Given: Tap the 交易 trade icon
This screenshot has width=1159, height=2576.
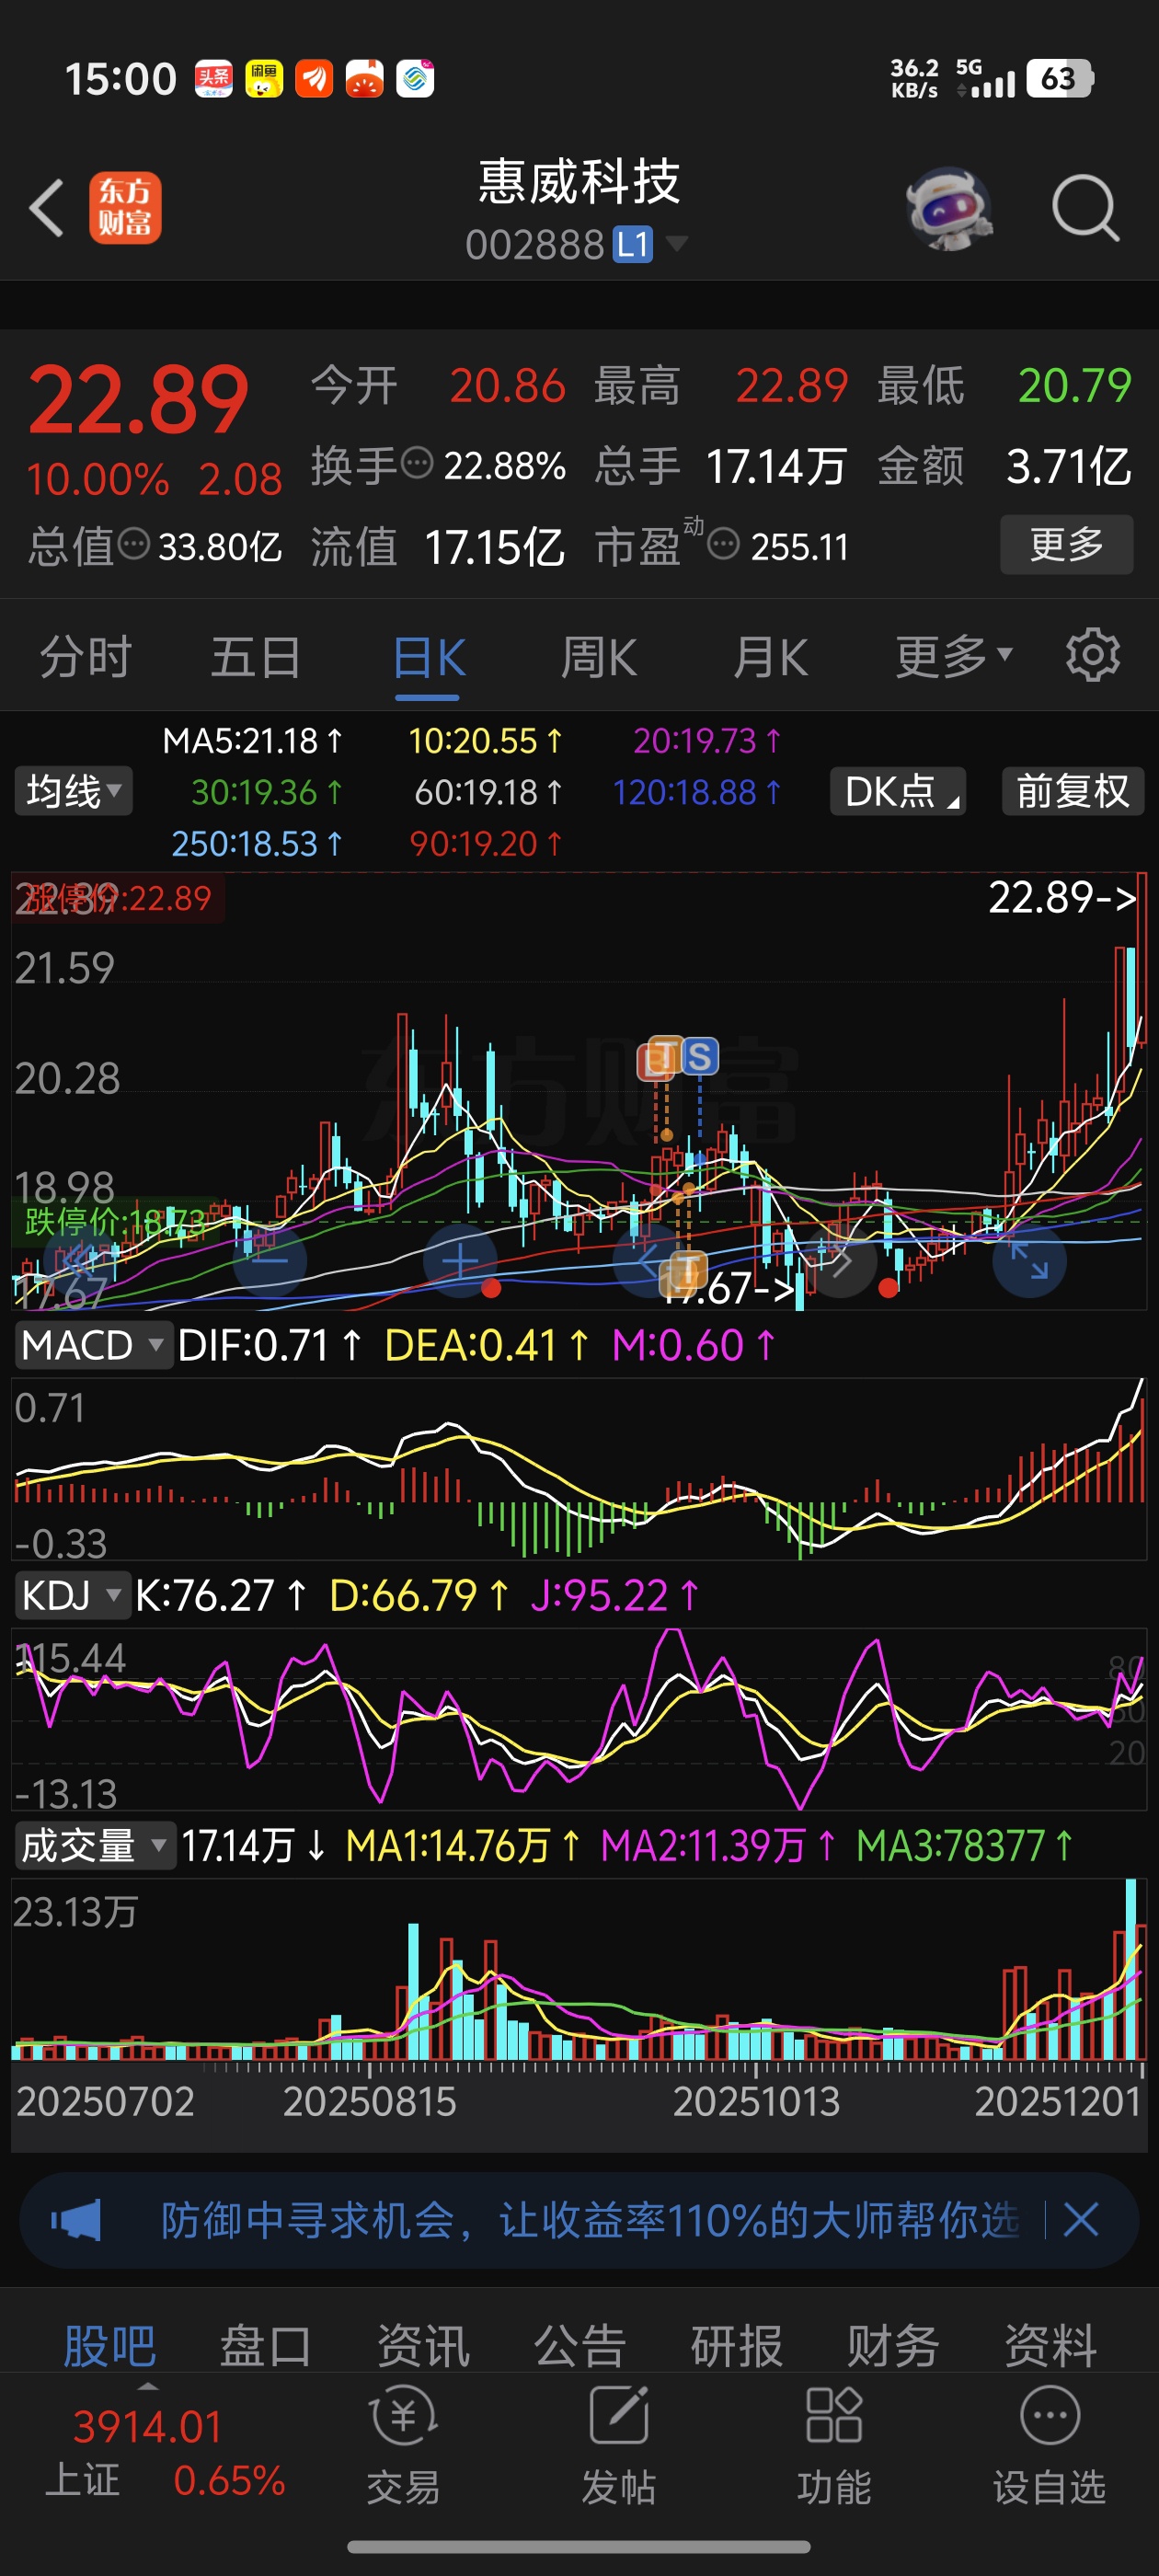Looking at the screenshot, I should [403, 2444].
